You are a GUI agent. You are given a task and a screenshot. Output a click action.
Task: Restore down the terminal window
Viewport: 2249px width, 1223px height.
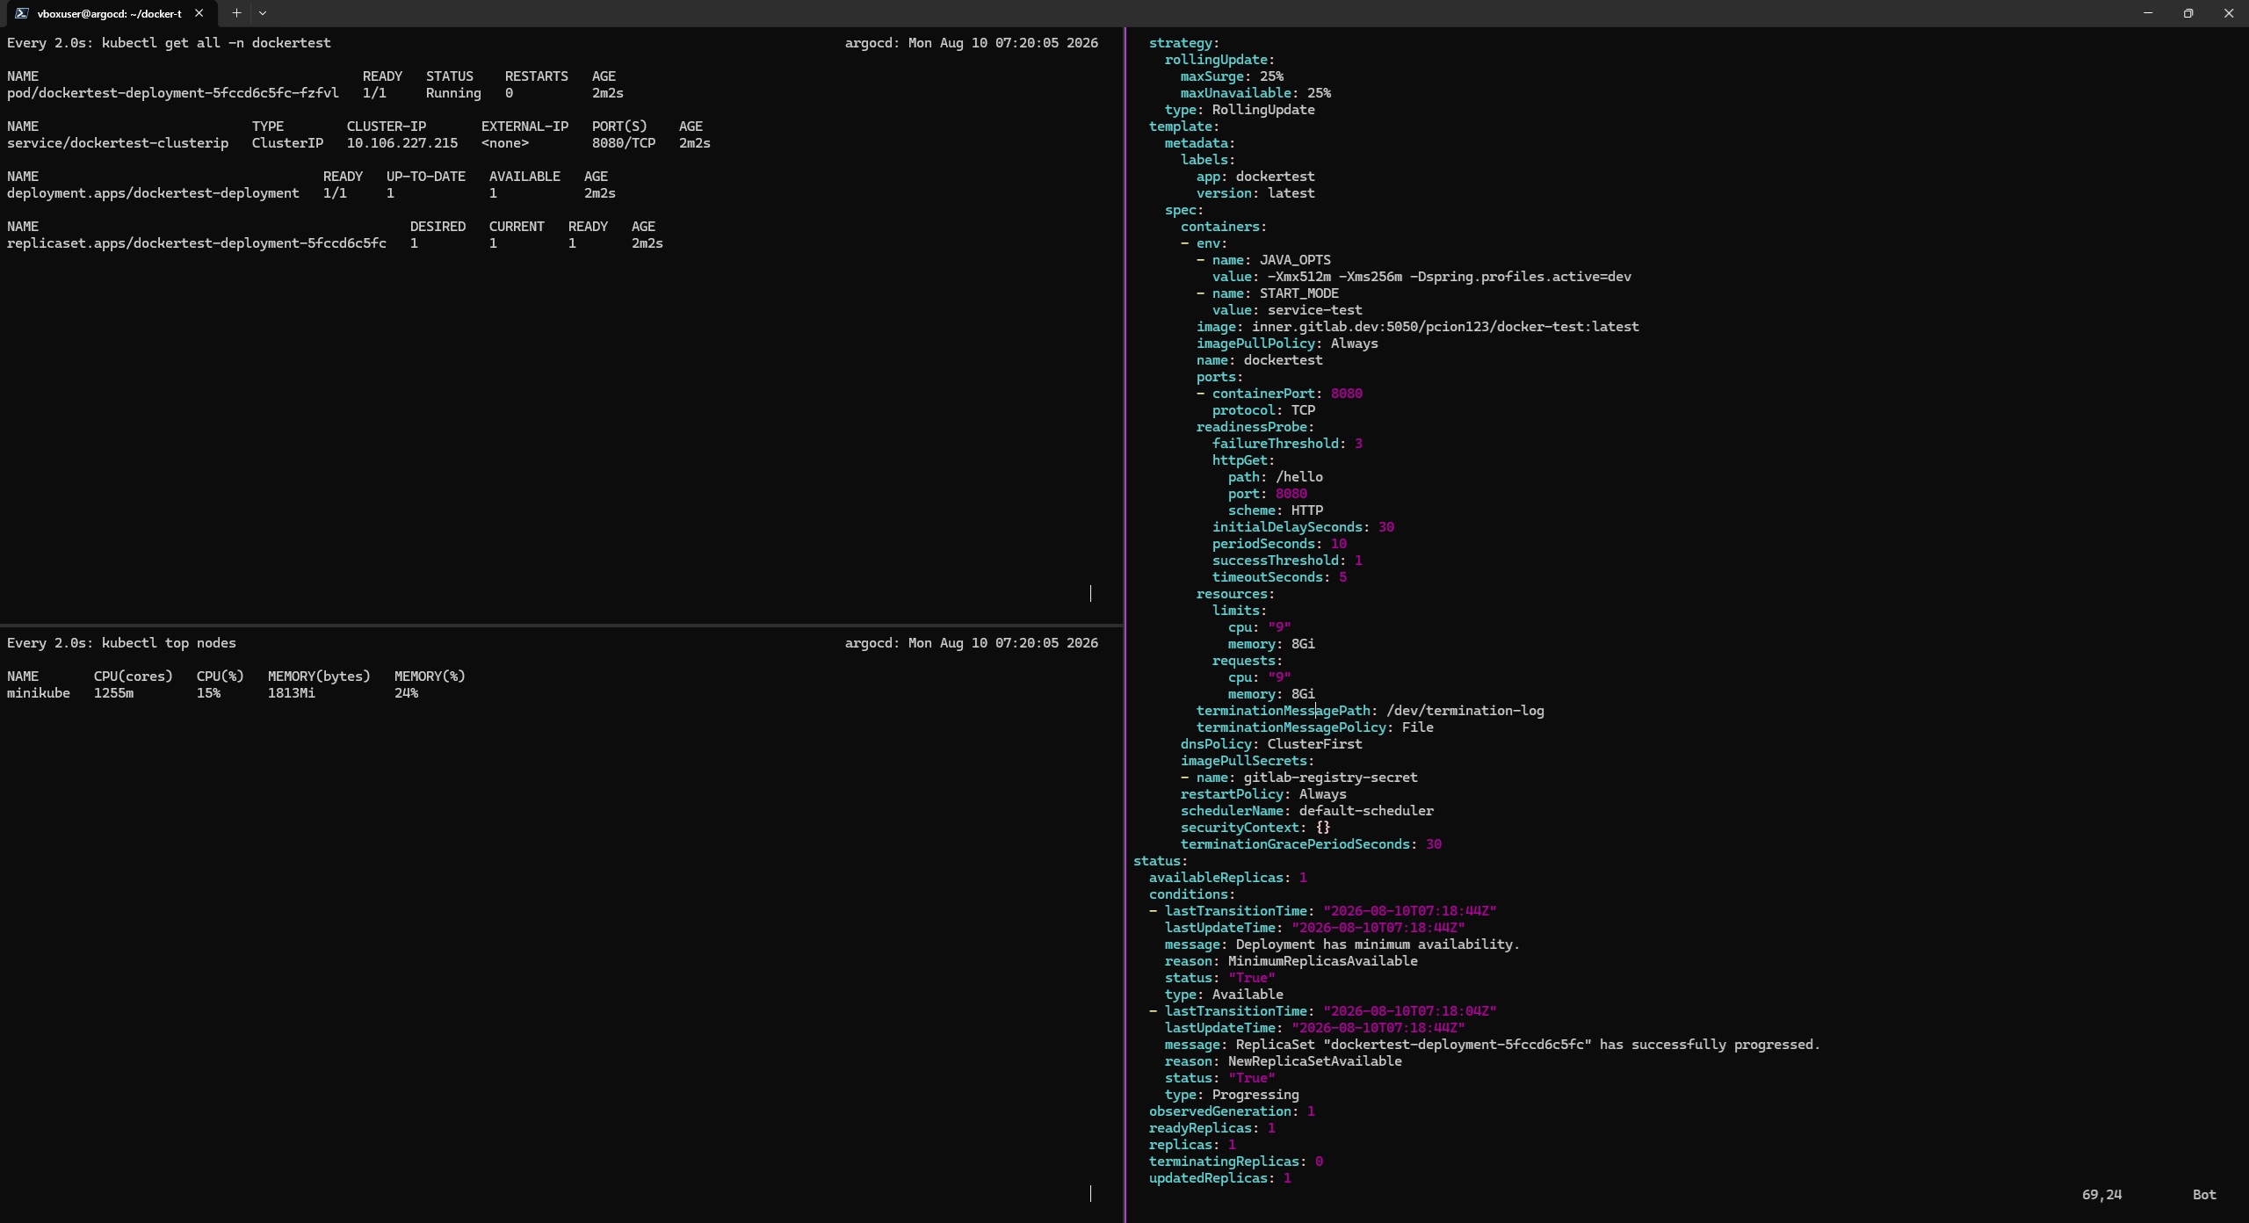pos(2188,13)
